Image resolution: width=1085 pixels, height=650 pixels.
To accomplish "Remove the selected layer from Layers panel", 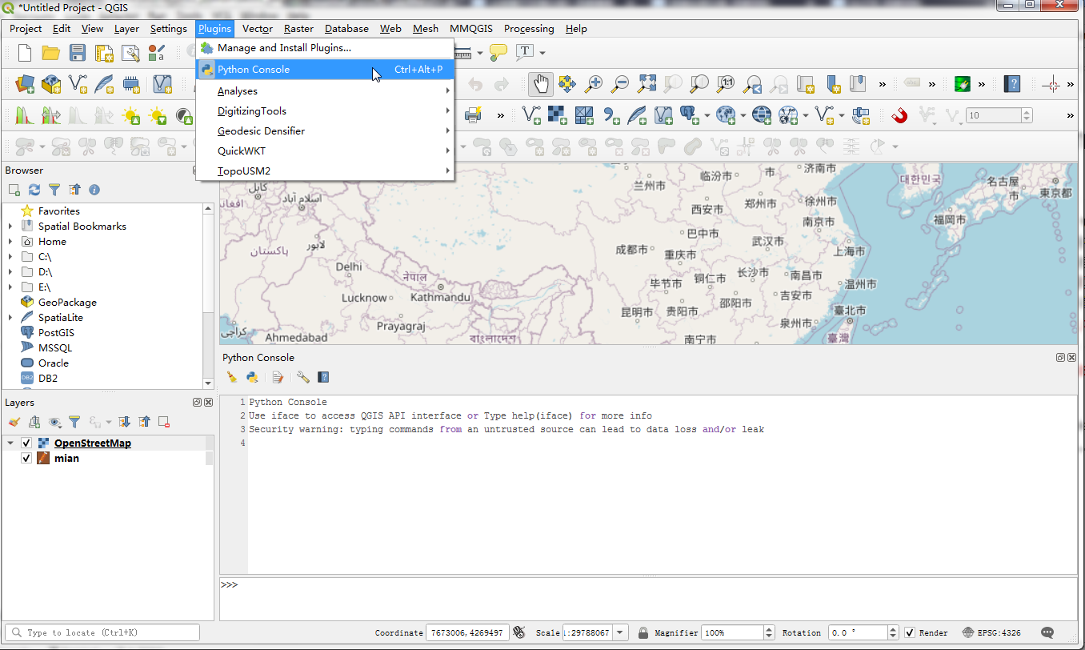I will 163,422.
